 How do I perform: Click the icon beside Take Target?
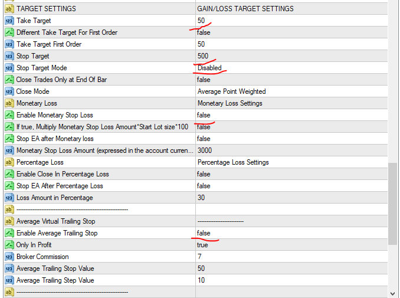click(x=9, y=21)
